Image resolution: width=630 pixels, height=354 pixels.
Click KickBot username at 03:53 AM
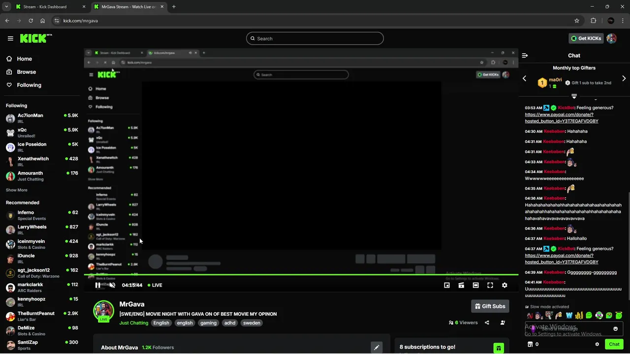click(566, 108)
